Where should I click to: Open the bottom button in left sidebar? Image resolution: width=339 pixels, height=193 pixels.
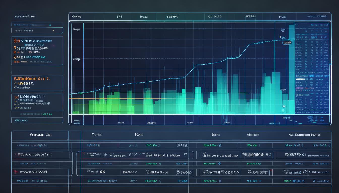coord(37,120)
